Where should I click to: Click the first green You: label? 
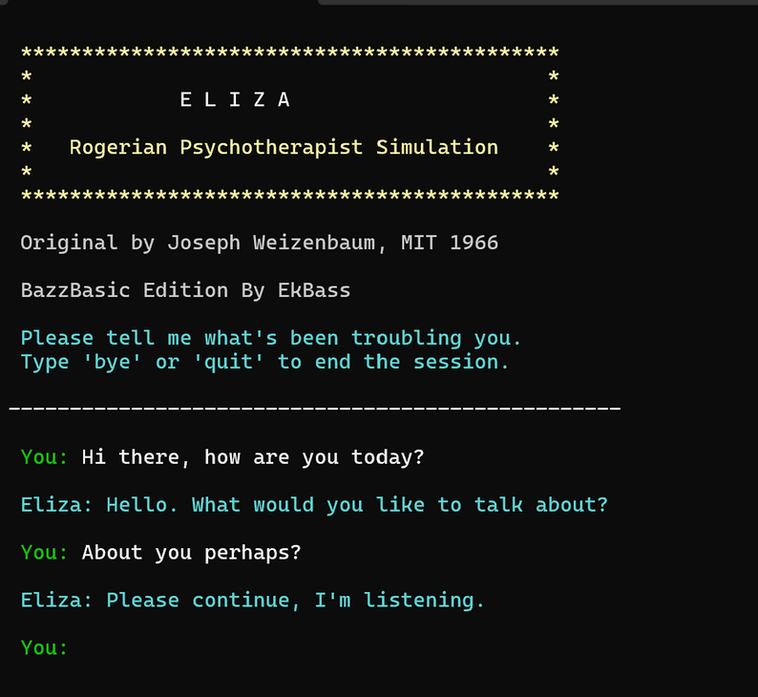(44, 457)
